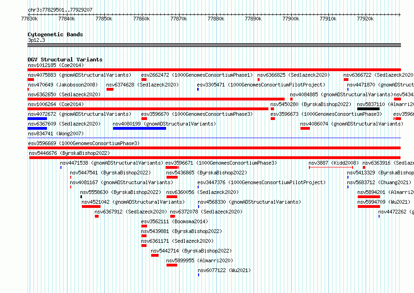Click nsv5436865 (ByrskaBishop2022) label

(x=207, y=173)
